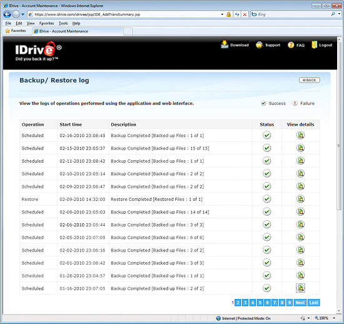Click success status icon for 01-28-2010 backup

pos(267,275)
